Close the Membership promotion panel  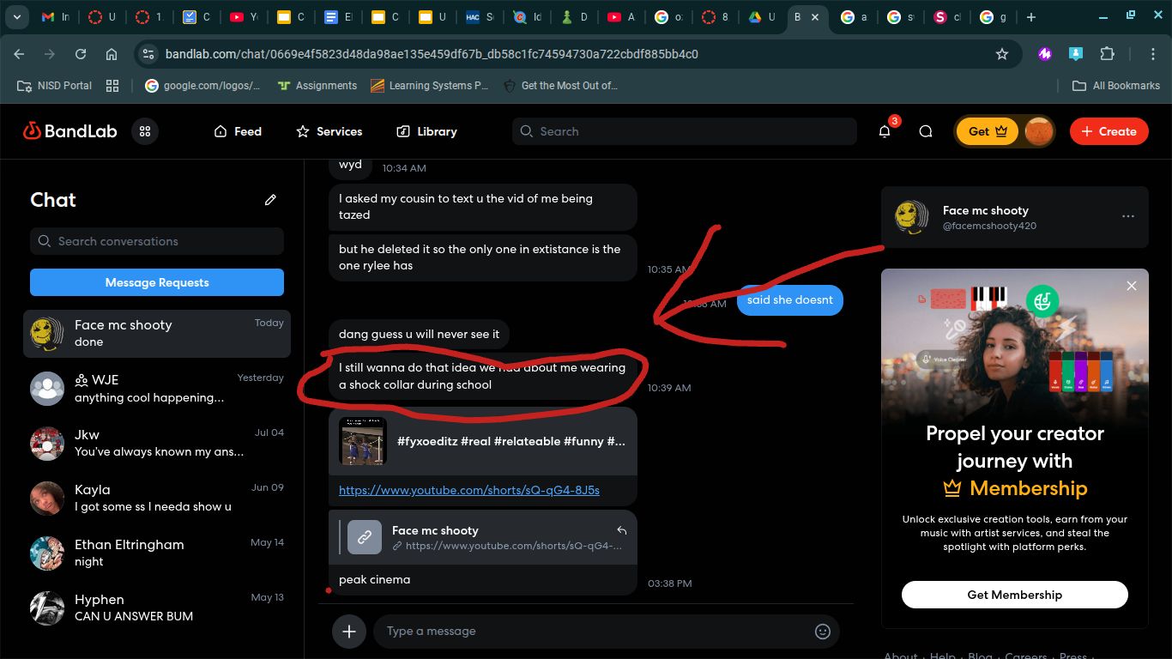(x=1132, y=286)
